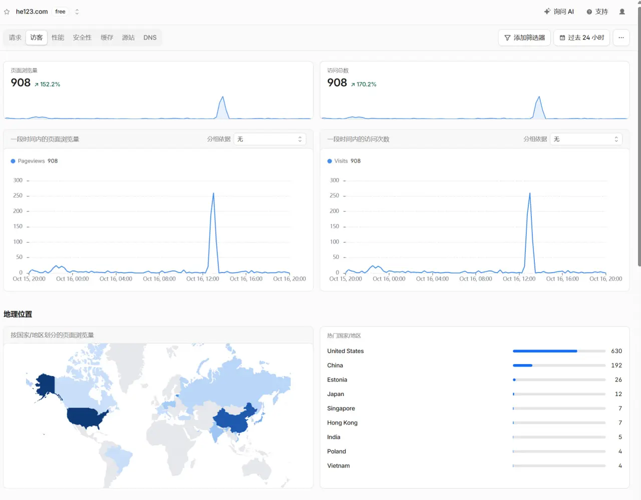Screen dimensions: 641x500
Task: Star the he123.com site
Action: point(7,11)
